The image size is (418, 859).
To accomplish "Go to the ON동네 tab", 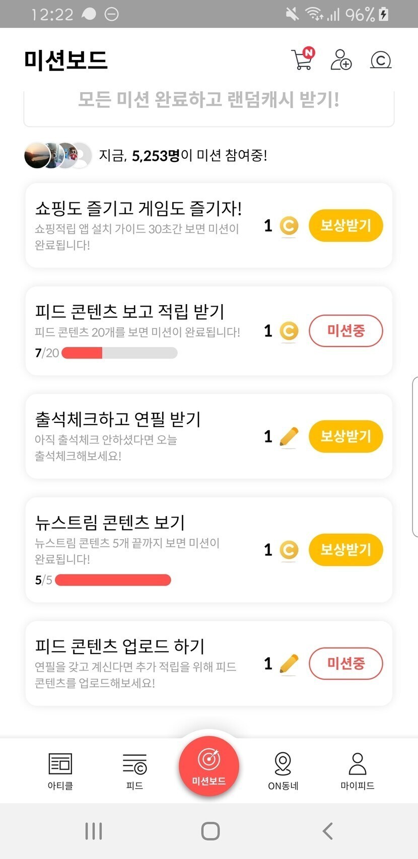I will (x=283, y=770).
